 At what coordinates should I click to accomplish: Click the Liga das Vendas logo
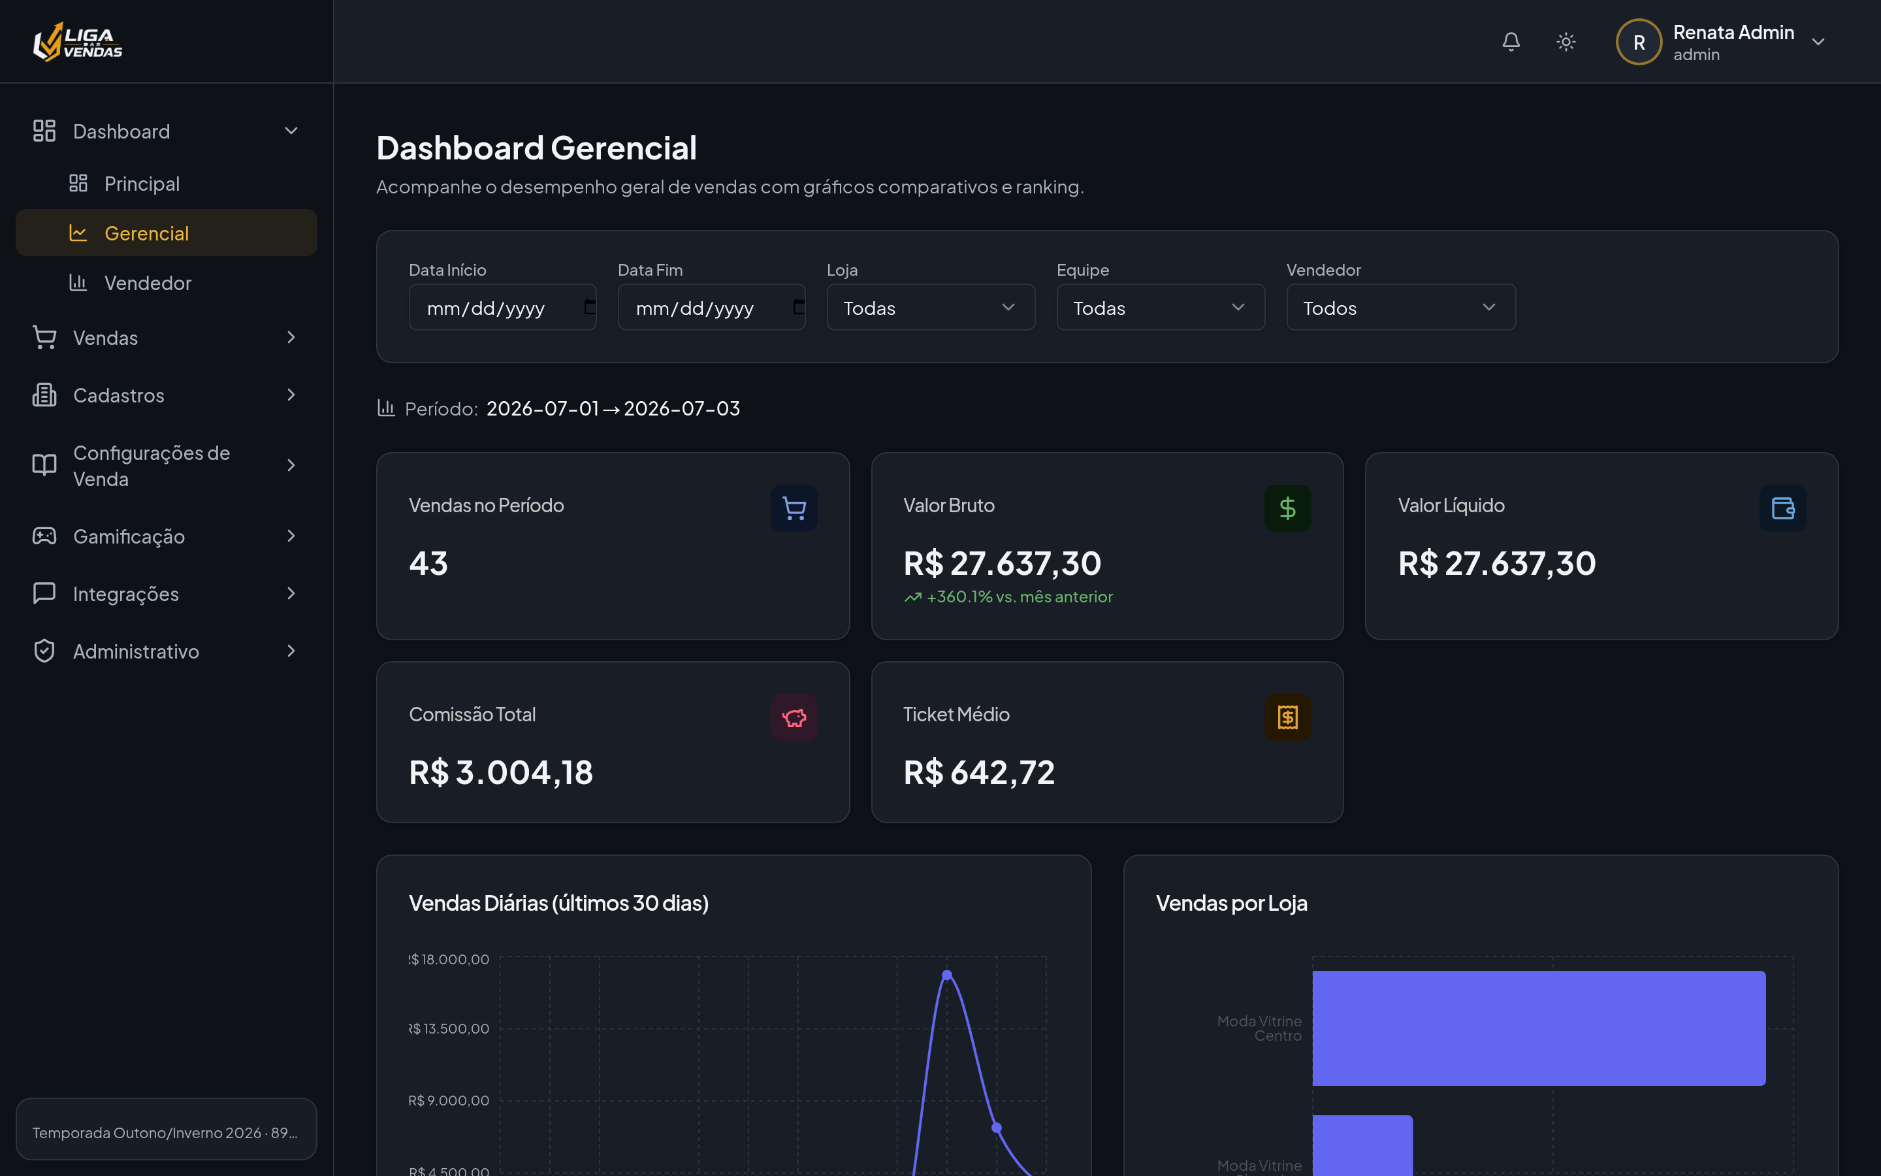78,42
